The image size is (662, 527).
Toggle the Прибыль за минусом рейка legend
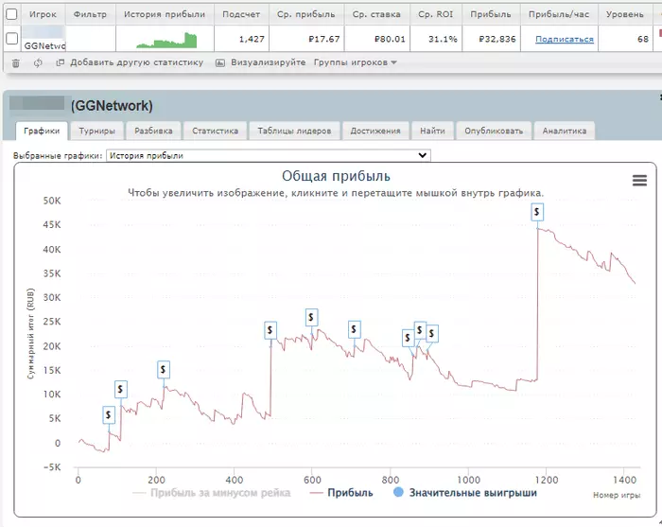[x=212, y=493]
